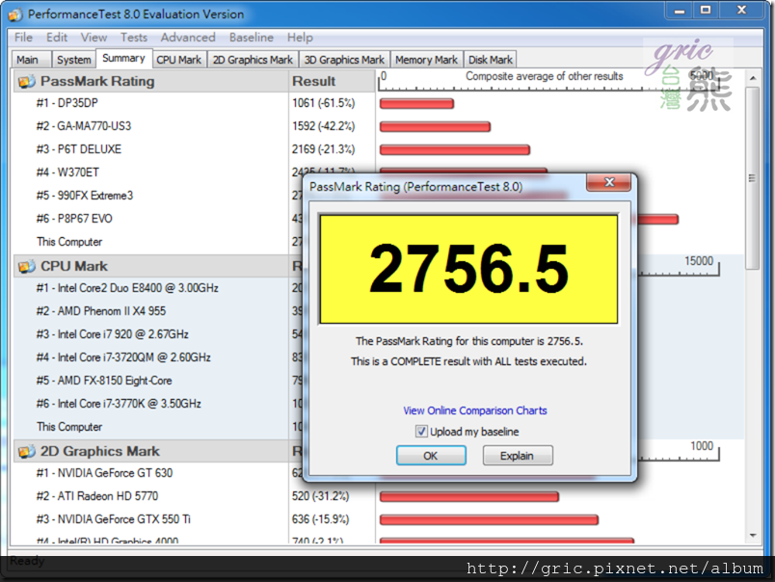
Task: Select 'This Computer' under PassMark Rating
Action: click(69, 242)
